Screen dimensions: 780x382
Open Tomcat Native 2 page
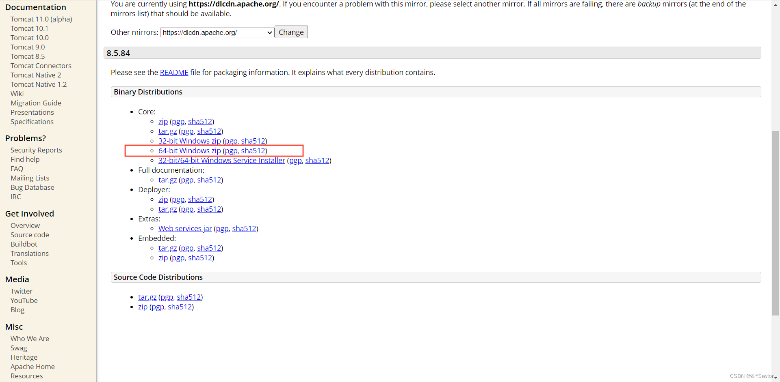coord(36,75)
